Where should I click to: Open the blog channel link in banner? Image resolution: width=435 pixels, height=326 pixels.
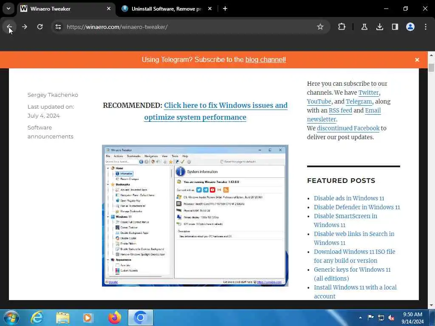pyautogui.click(x=266, y=59)
